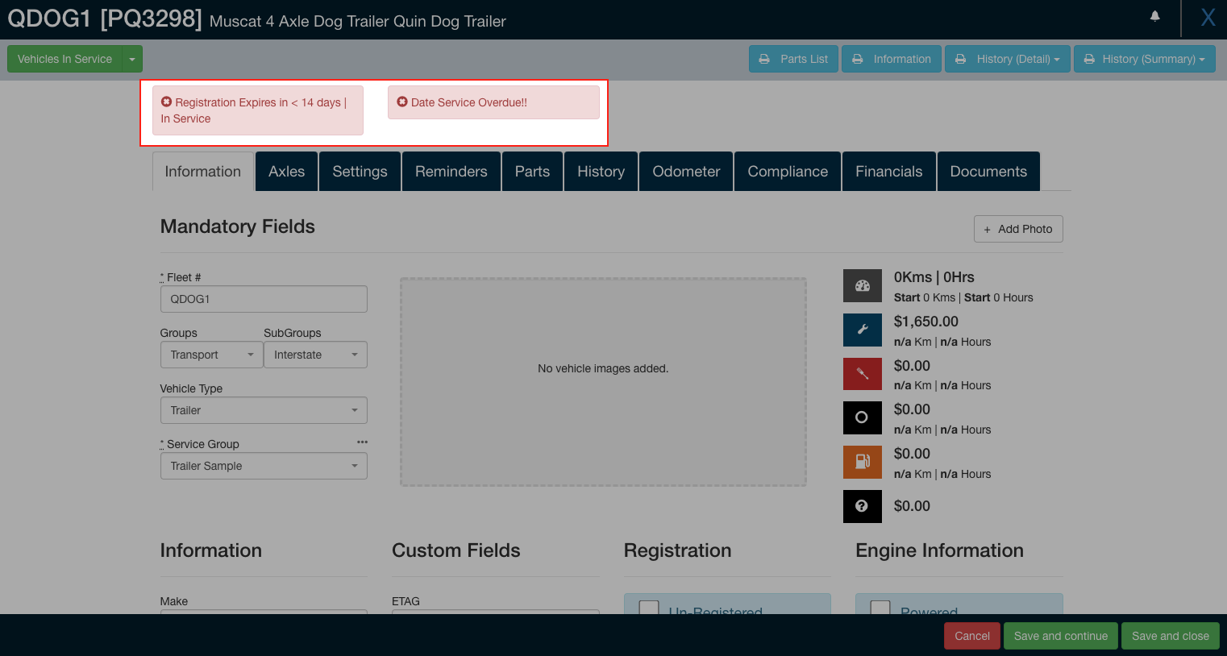
Task: Switch to the Compliance tab
Action: 787,172
